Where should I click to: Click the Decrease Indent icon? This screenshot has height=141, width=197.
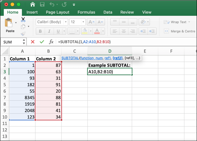coord(143,31)
